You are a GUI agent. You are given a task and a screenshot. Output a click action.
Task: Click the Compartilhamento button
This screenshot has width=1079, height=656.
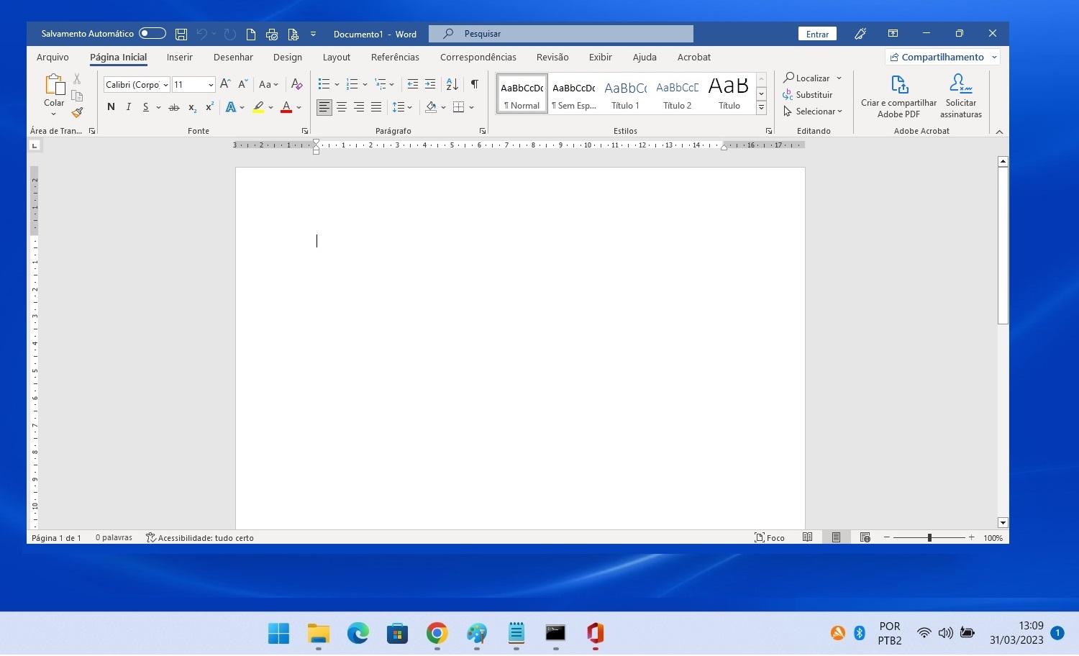(x=937, y=57)
